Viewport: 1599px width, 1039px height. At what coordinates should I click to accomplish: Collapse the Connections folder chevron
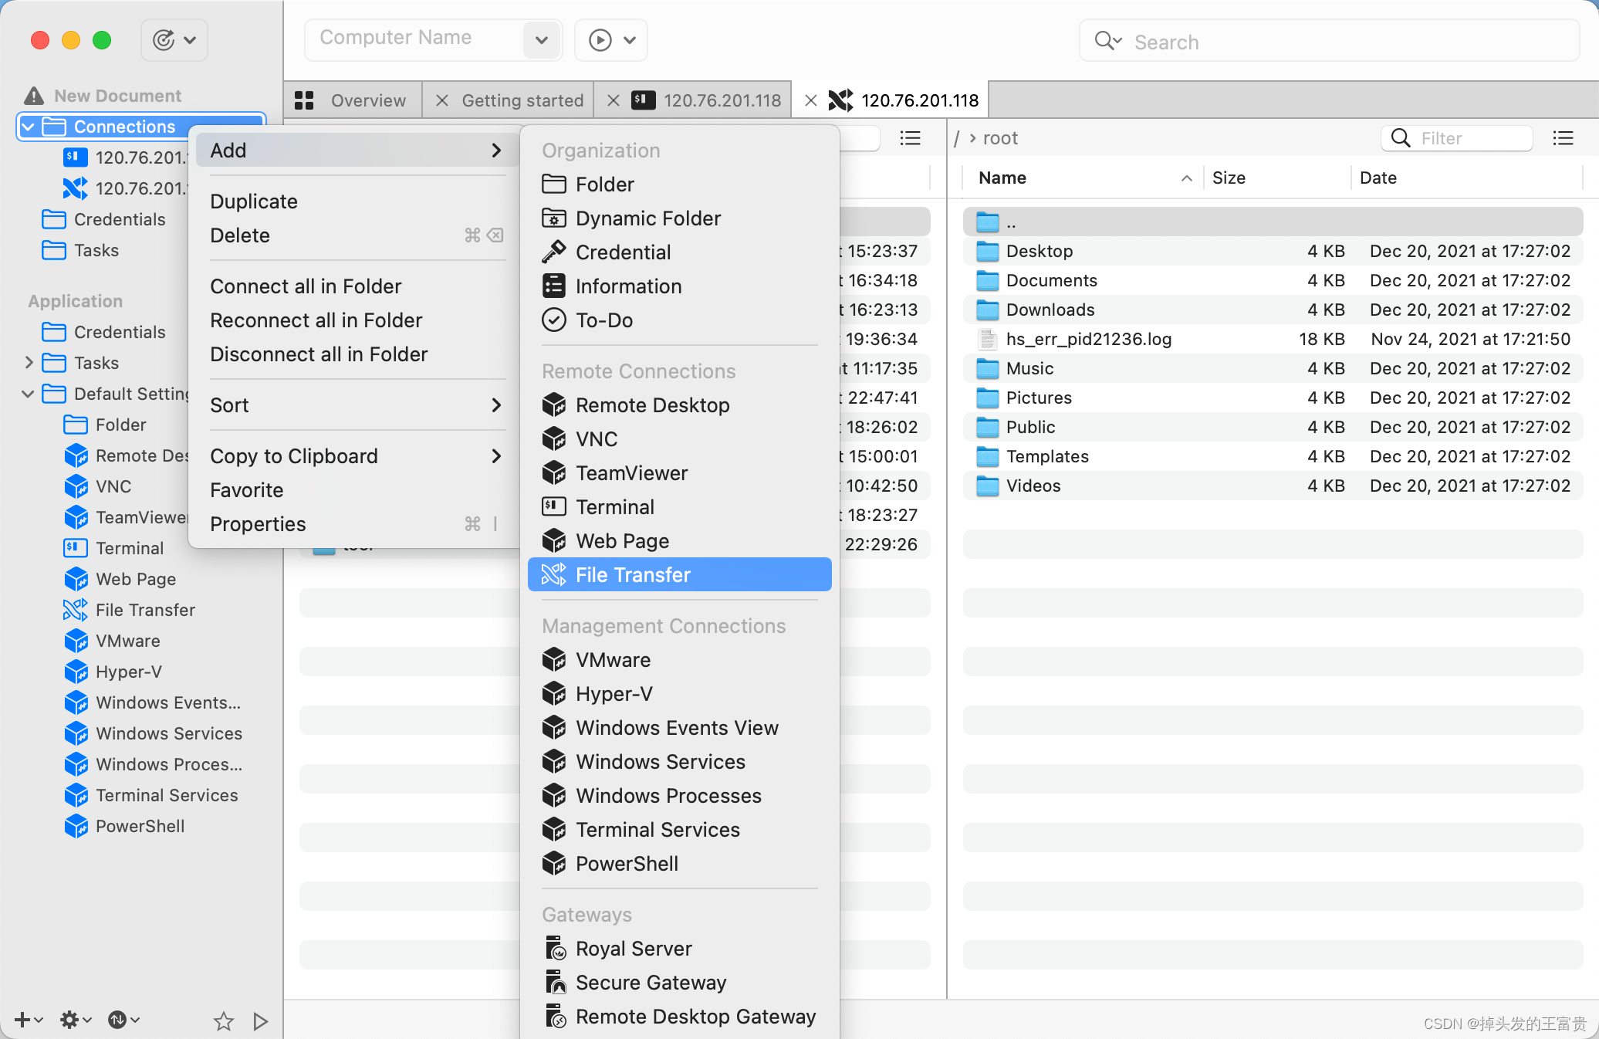tap(29, 127)
